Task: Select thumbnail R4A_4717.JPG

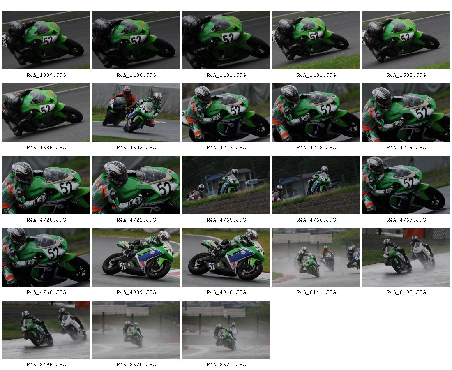Action: (226, 113)
